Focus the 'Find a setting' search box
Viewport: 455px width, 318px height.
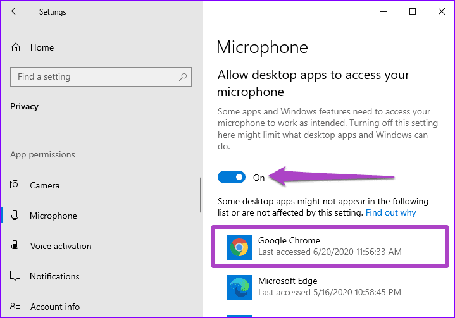click(x=101, y=77)
